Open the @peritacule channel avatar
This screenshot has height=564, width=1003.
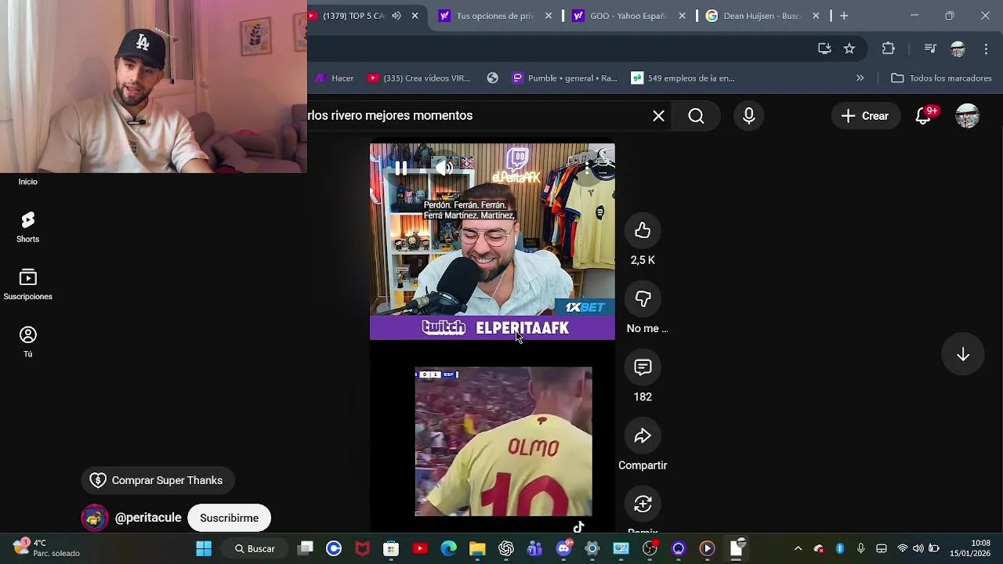click(x=95, y=518)
